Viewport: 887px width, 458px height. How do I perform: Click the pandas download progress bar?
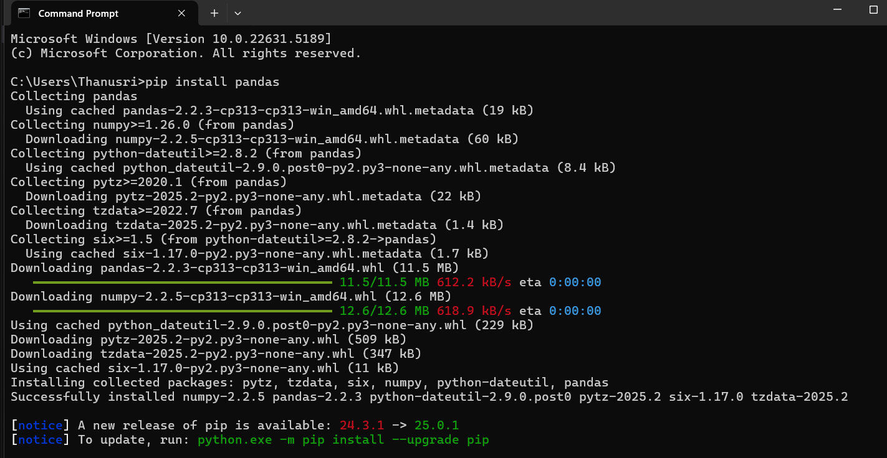tap(183, 283)
